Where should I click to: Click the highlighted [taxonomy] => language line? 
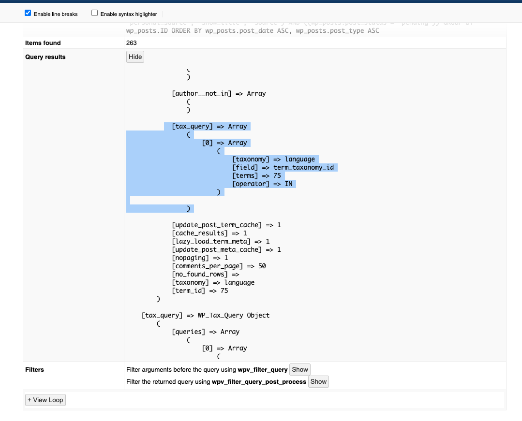click(x=273, y=160)
